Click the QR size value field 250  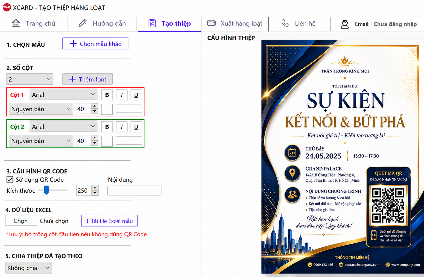pyautogui.click(x=84, y=190)
